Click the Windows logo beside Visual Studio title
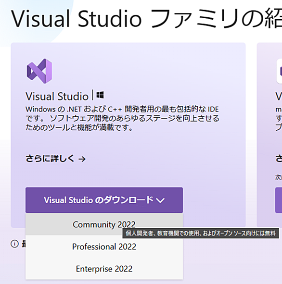This screenshot has height=284, width=282. pyautogui.click(x=100, y=95)
